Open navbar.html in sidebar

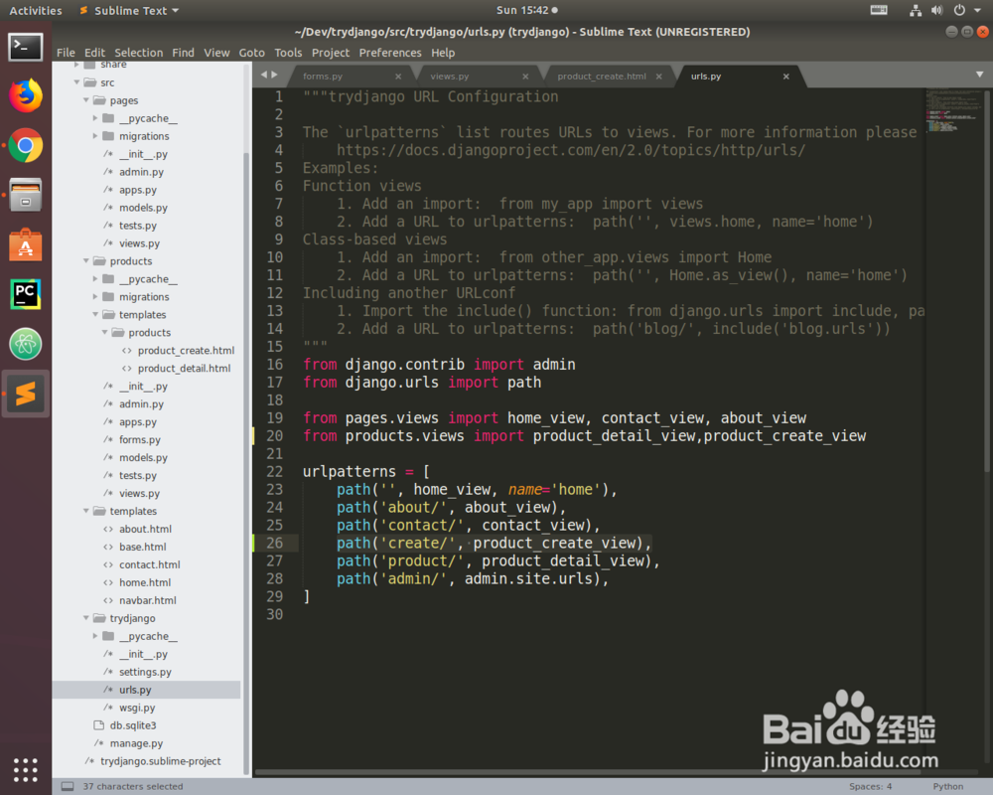(148, 600)
